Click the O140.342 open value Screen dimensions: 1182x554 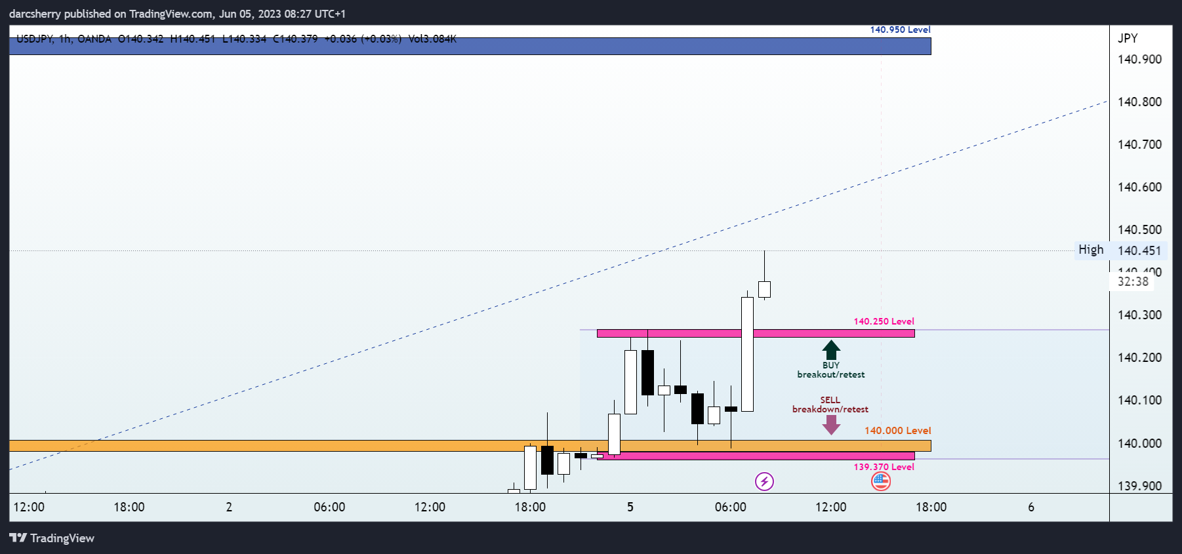click(140, 39)
